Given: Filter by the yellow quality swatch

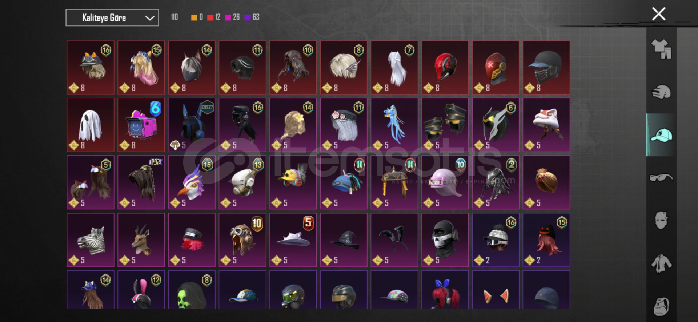Looking at the screenshot, I should [x=194, y=17].
